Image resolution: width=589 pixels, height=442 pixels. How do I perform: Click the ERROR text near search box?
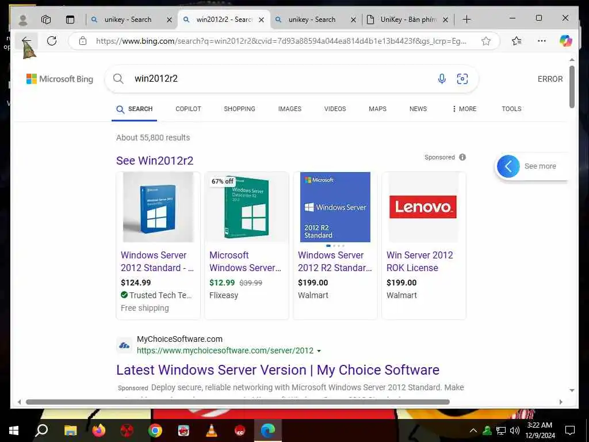click(550, 79)
